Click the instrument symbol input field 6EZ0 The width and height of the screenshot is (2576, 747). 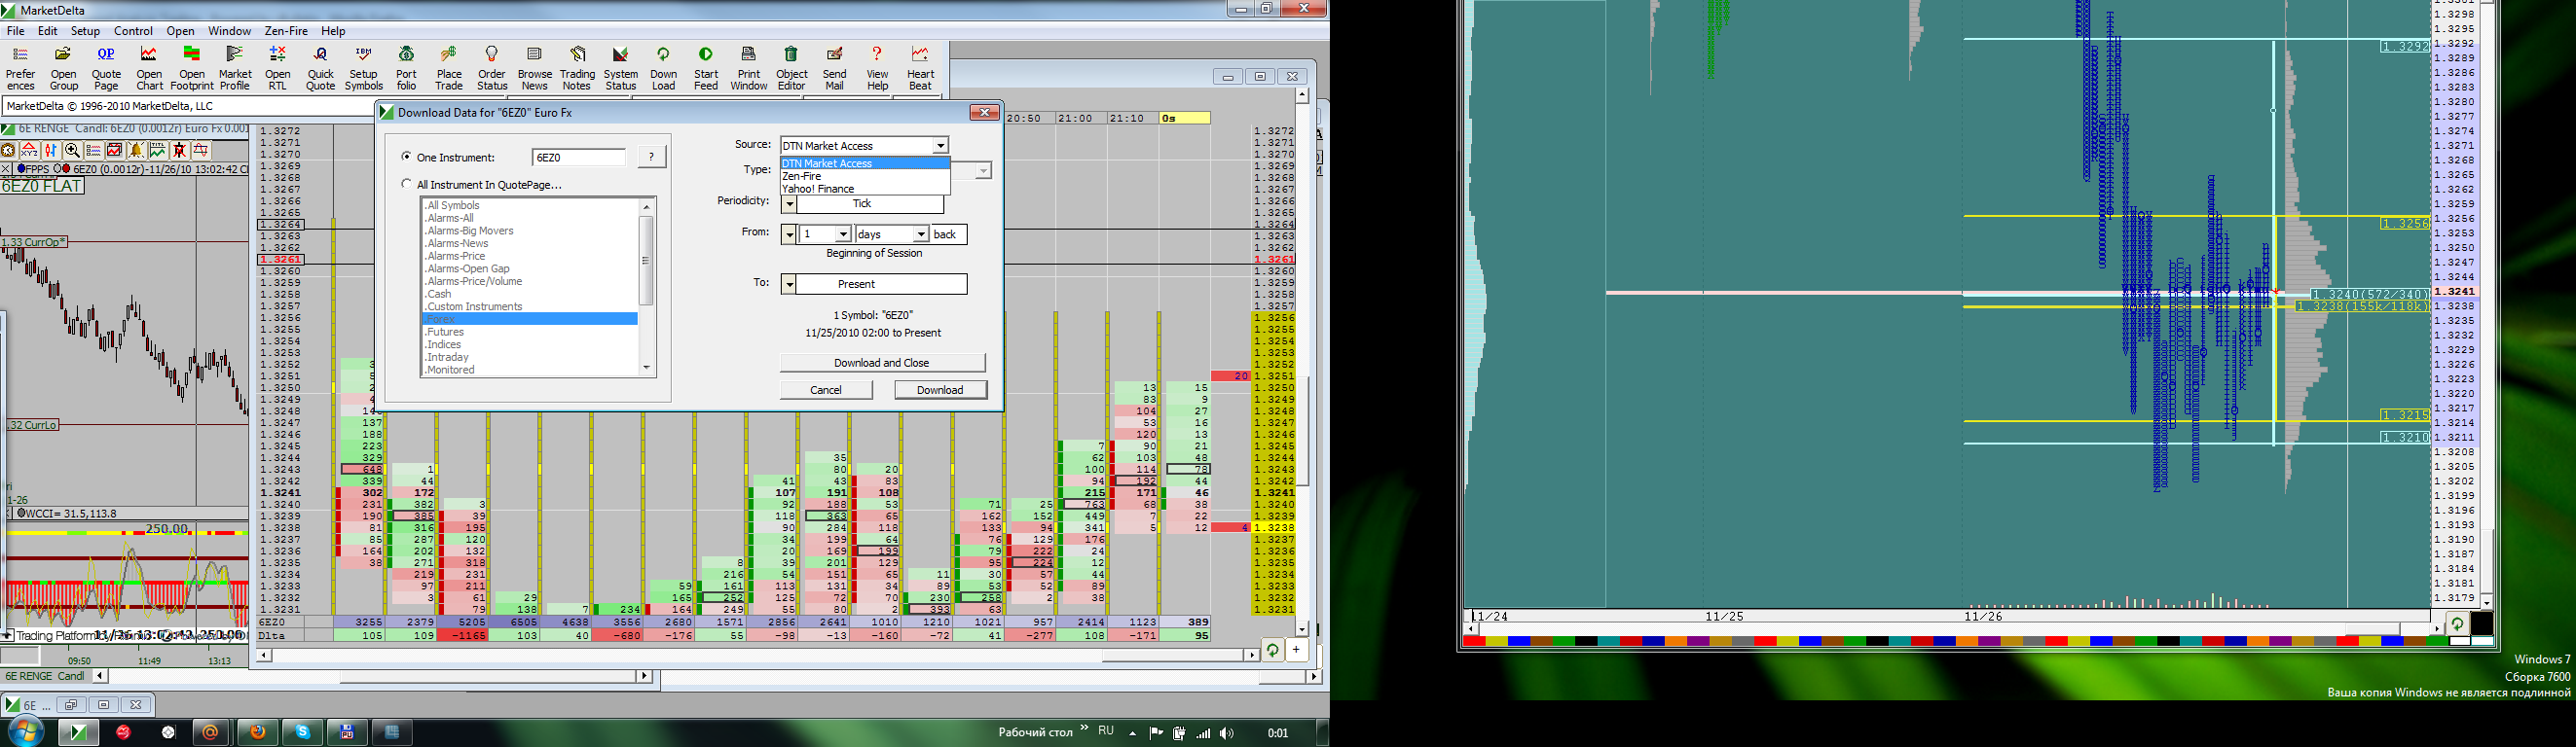[x=579, y=157]
